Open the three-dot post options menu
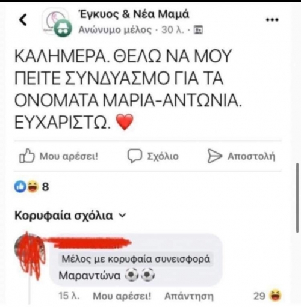The width and height of the screenshot is (301, 307). (x=272, y=20)
